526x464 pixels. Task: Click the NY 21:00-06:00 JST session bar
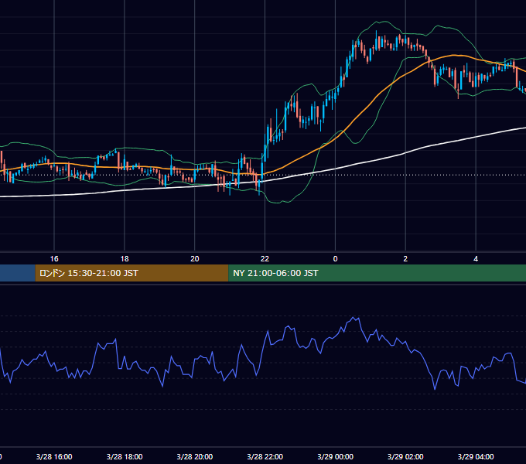377,273
